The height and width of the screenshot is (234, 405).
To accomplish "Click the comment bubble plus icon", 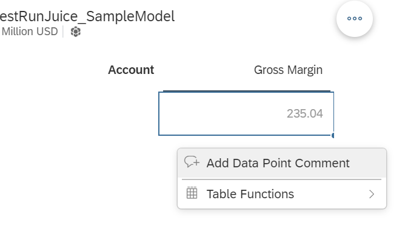I will [x=192, y=162].
